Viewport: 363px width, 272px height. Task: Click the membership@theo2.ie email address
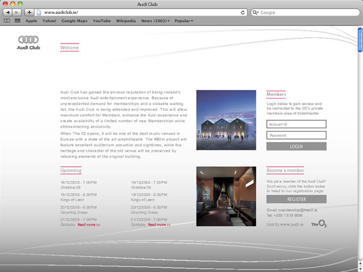point(298,210)
